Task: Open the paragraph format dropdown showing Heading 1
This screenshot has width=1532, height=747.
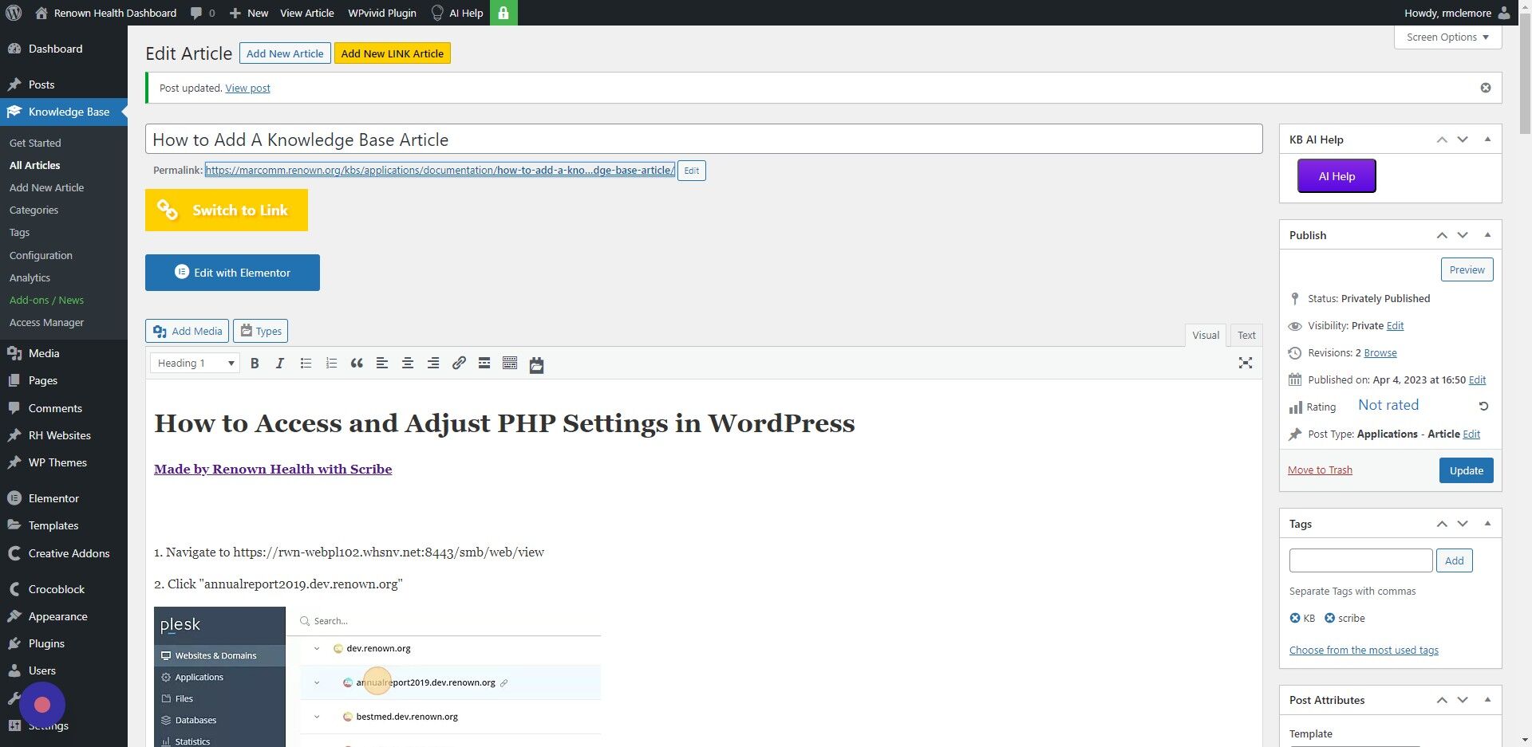Action: click(x=195, y=364)
